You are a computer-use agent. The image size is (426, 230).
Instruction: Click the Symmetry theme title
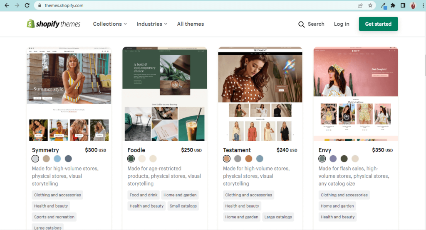(45, 150)
